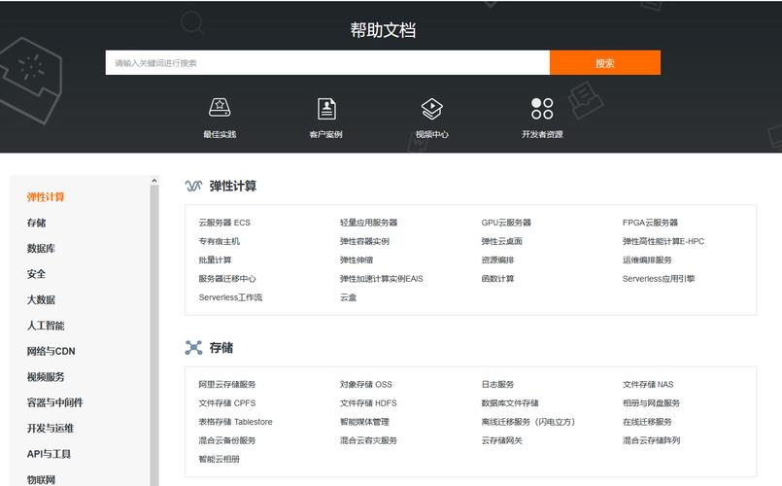Open the 弹性高性能计算E-HPC link
The width and height of the screenshot is (782, 486).
coord(663,241)
